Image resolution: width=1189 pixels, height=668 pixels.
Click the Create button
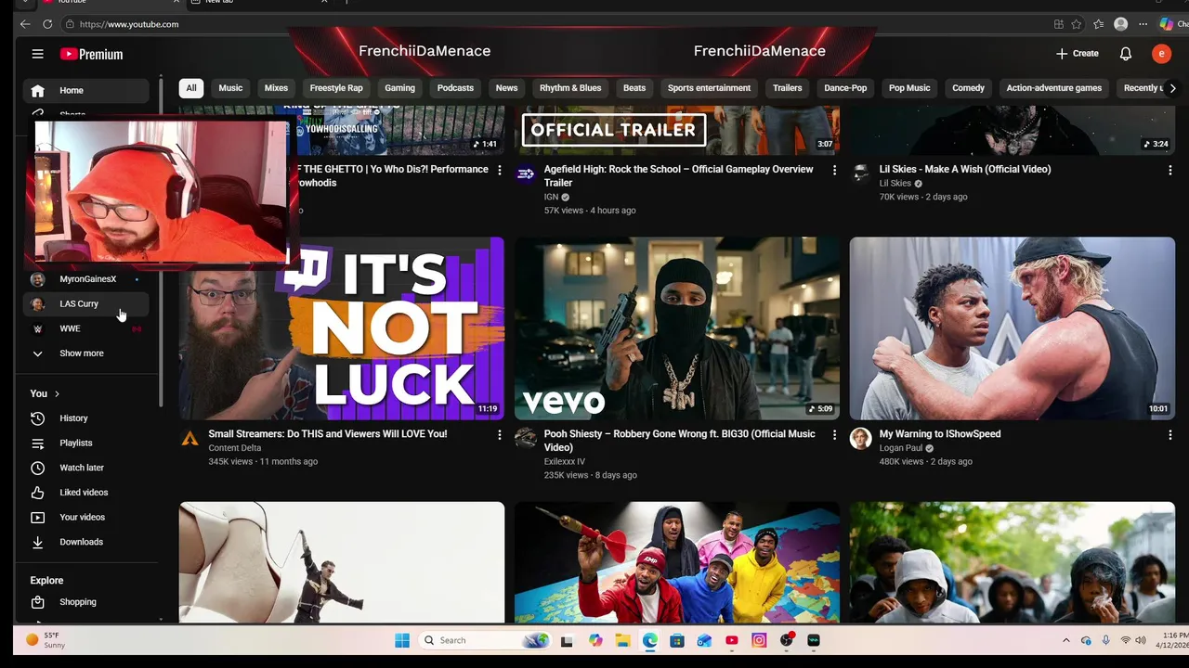[x=1077, y=54]
